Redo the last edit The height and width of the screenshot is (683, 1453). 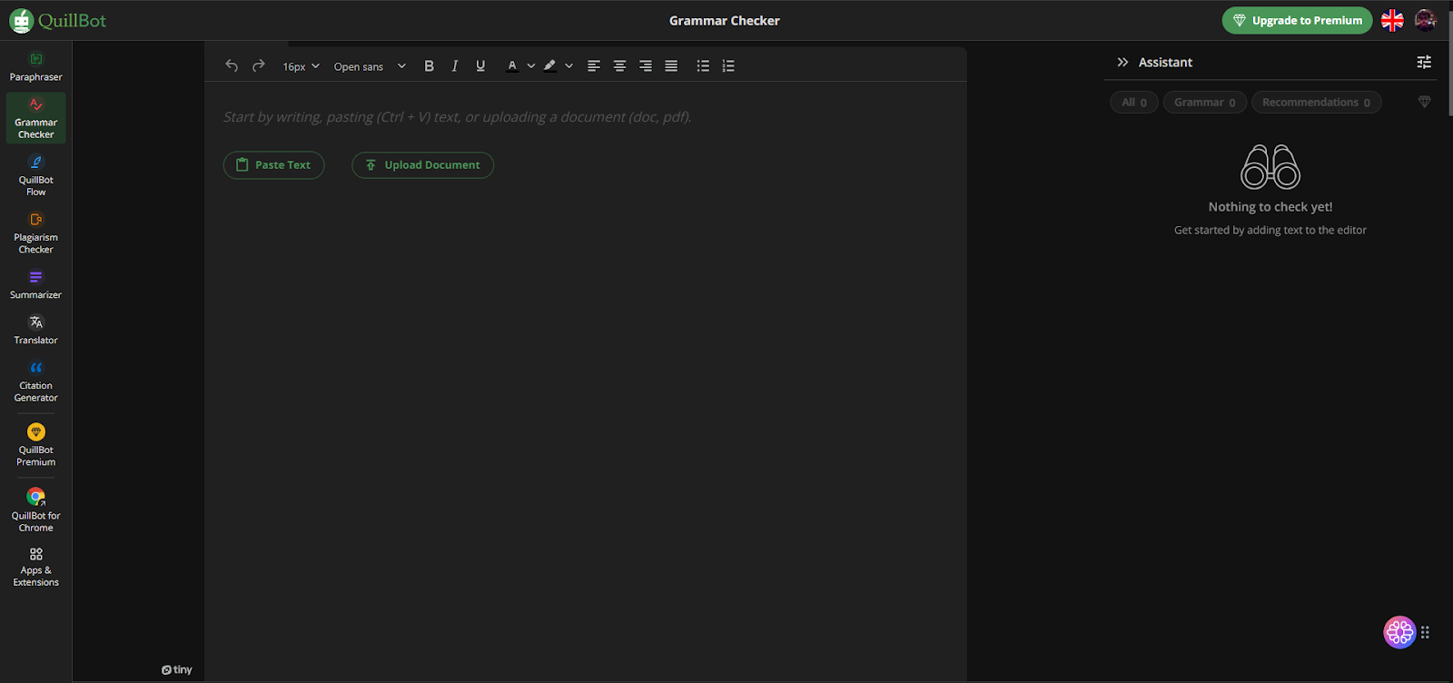[259, 65]
